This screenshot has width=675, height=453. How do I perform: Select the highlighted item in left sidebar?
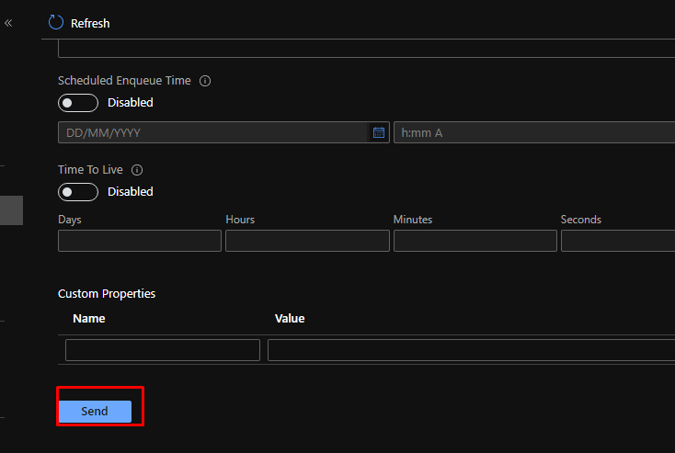coord(11,210)
